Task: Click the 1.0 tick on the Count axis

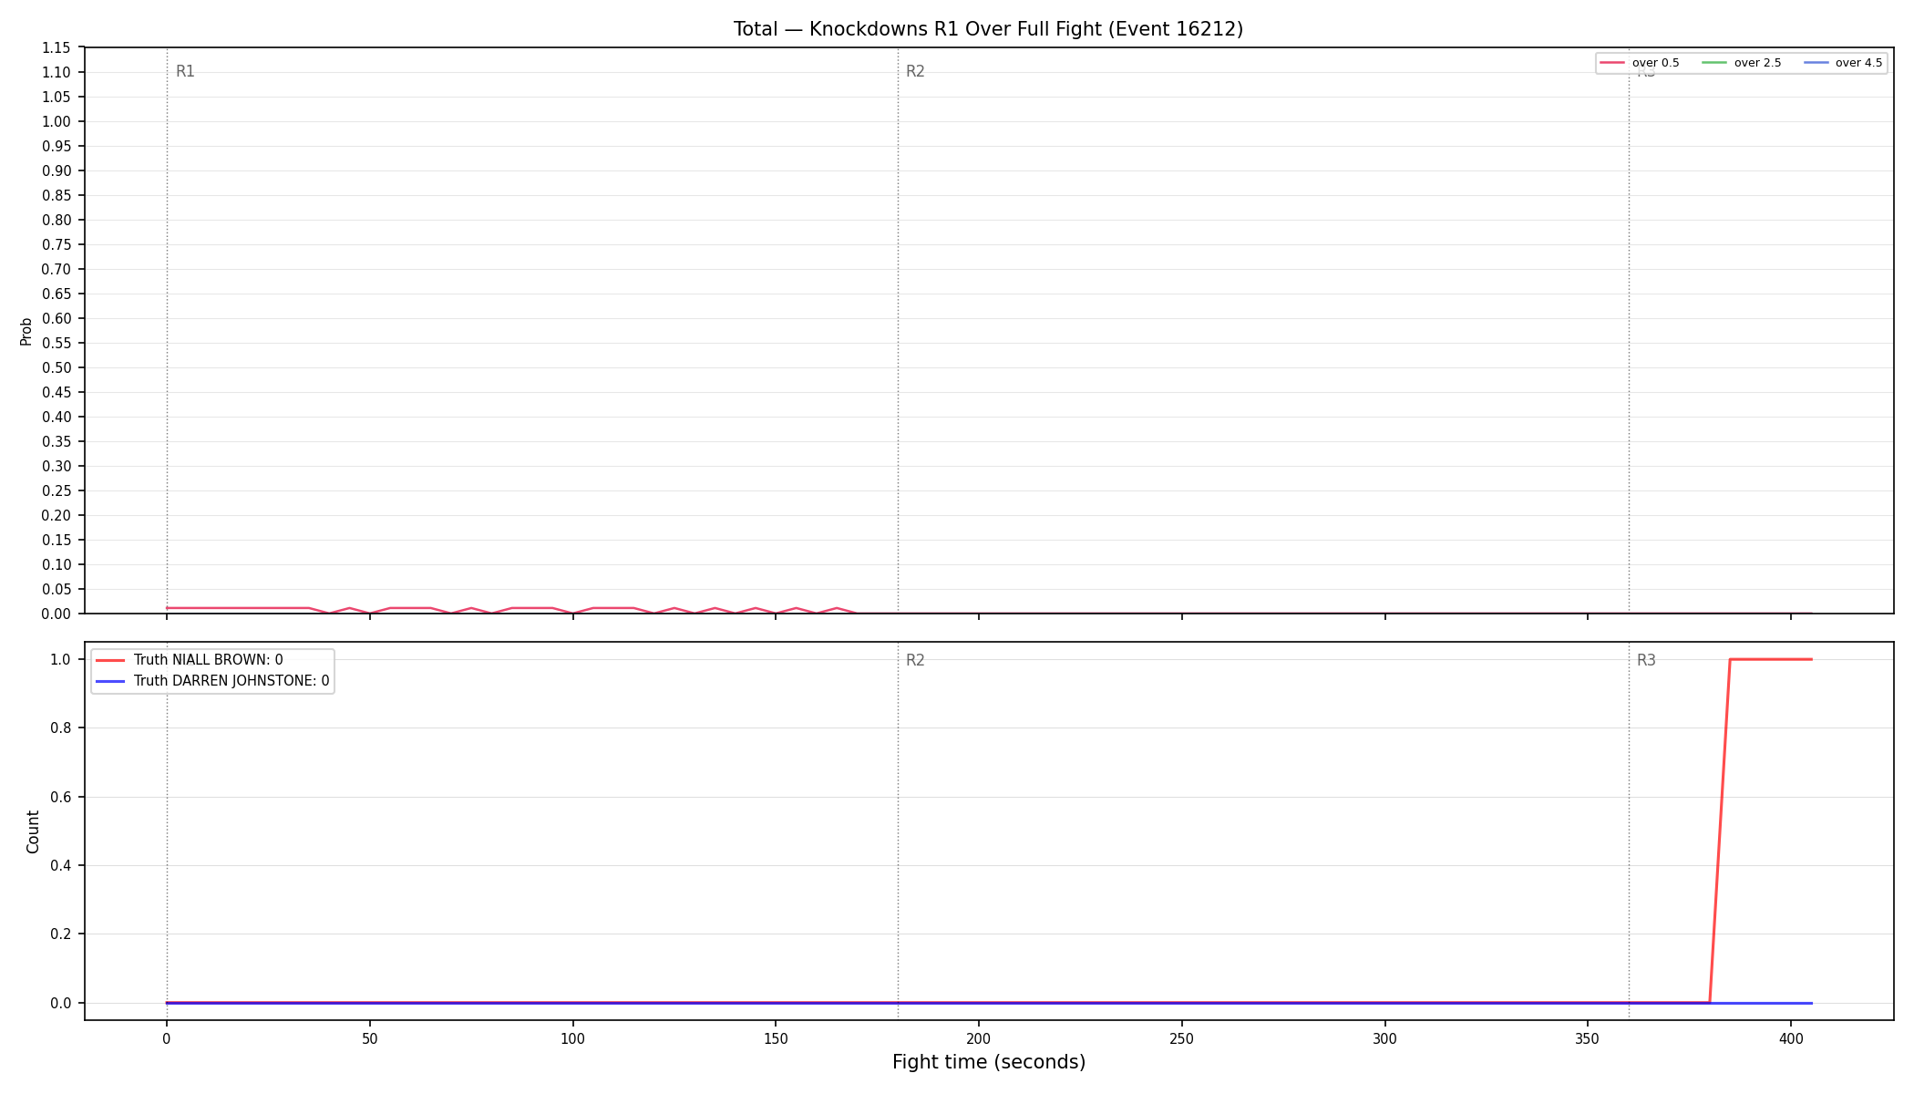Action: [61, 659]
